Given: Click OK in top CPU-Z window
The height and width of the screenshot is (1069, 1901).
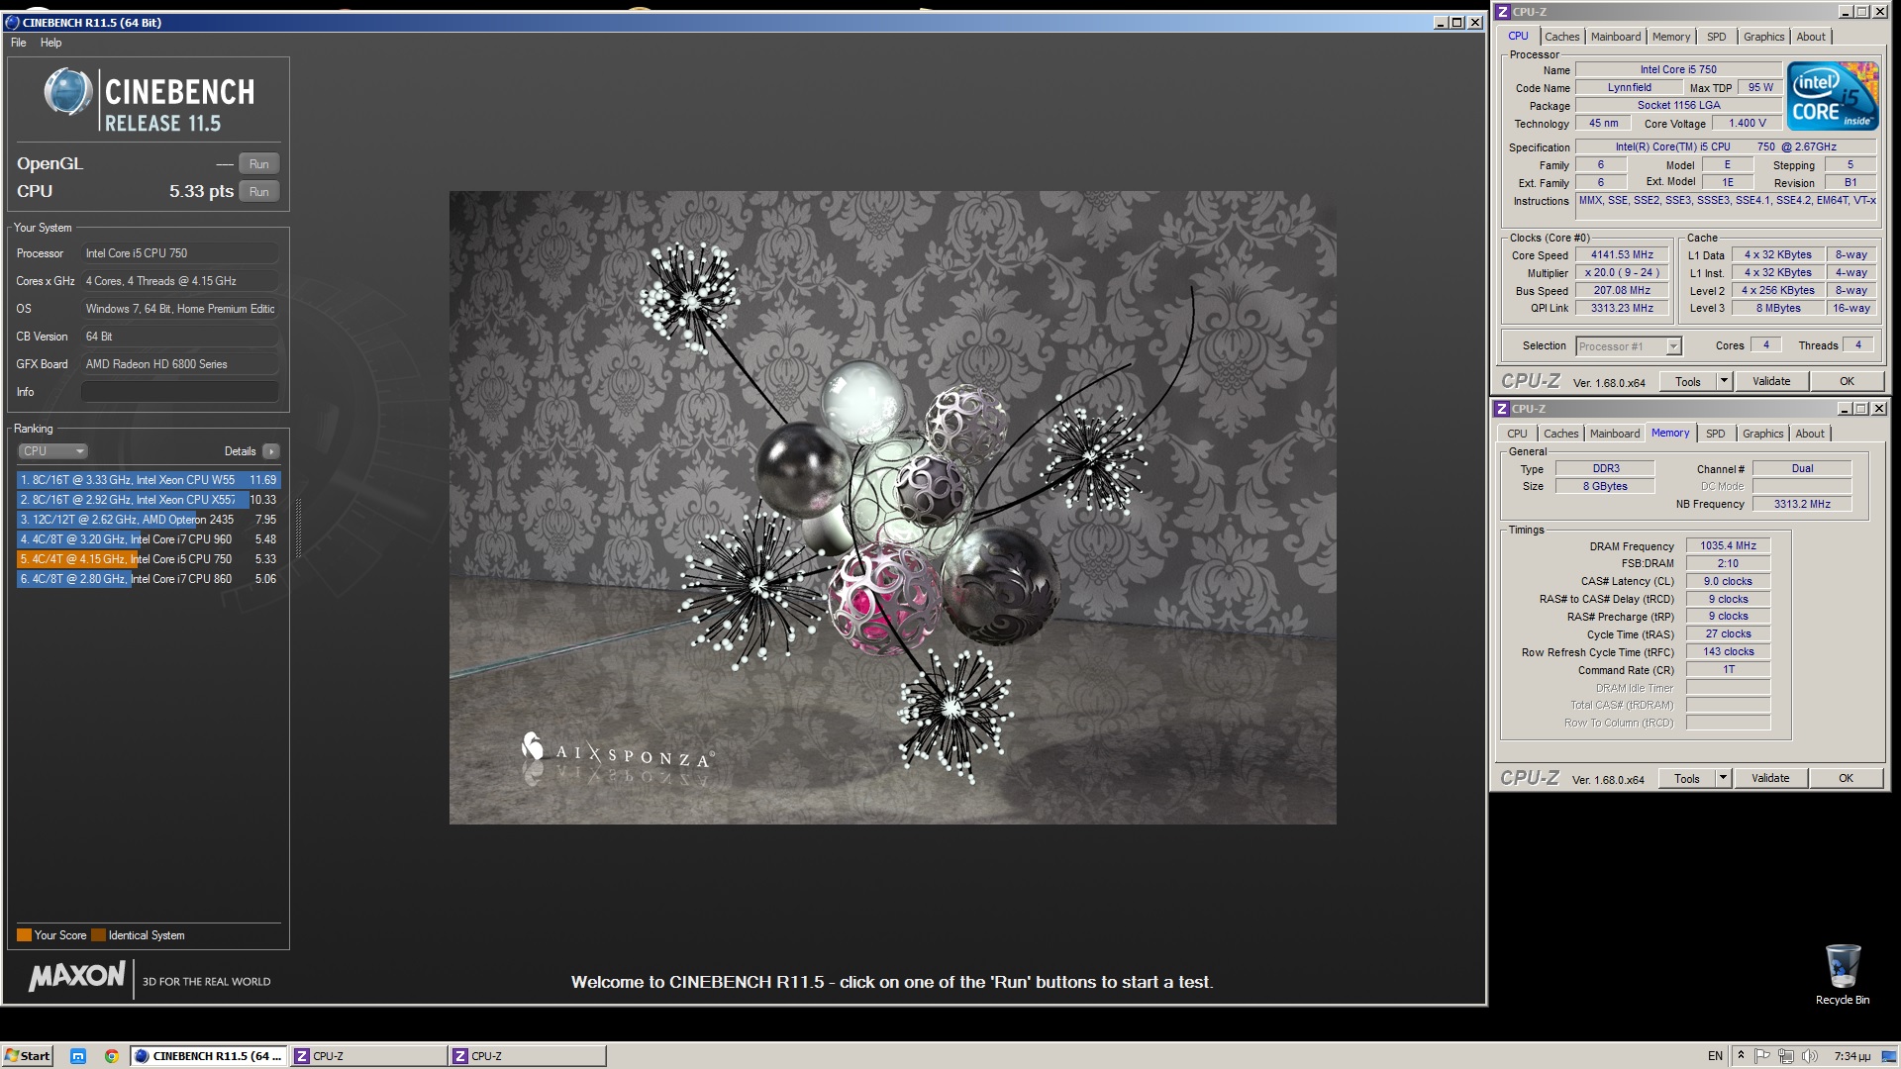Looking at the screenshot, I should tap(1847, 382).
